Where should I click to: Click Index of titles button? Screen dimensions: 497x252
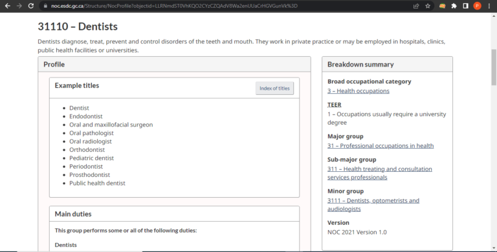(274, 89)
